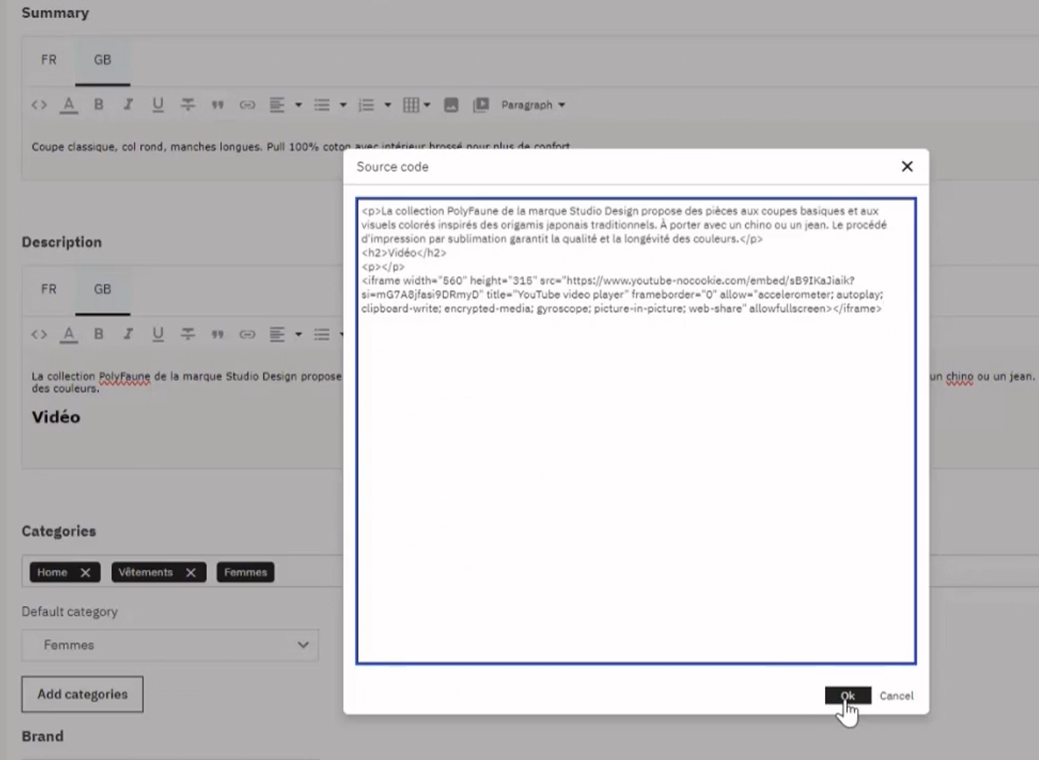Insert image using the Summary toolbar icon

point(451,105)
